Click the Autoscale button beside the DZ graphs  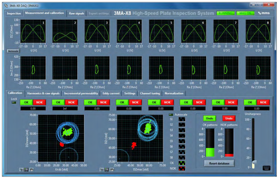[13, 51]
